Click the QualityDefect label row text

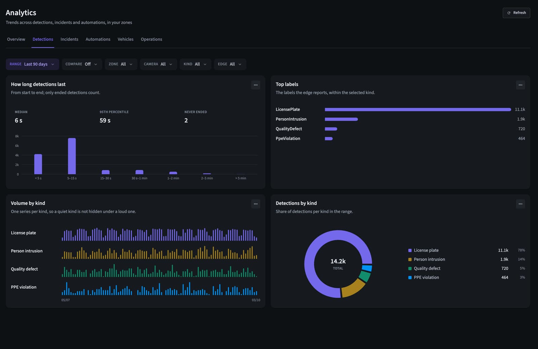[289, 129]
